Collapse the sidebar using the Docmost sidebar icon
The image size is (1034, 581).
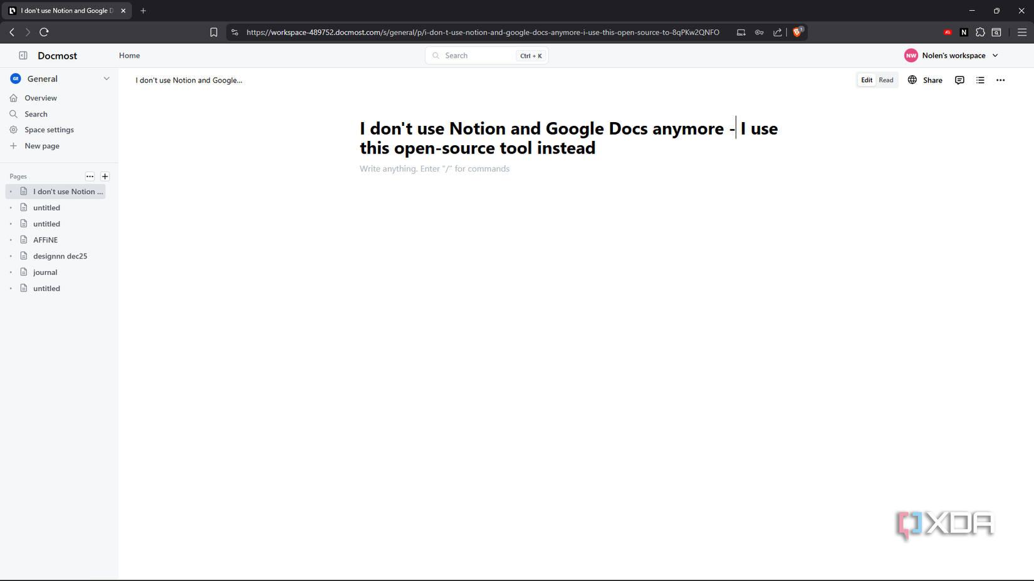pos(23,55)
